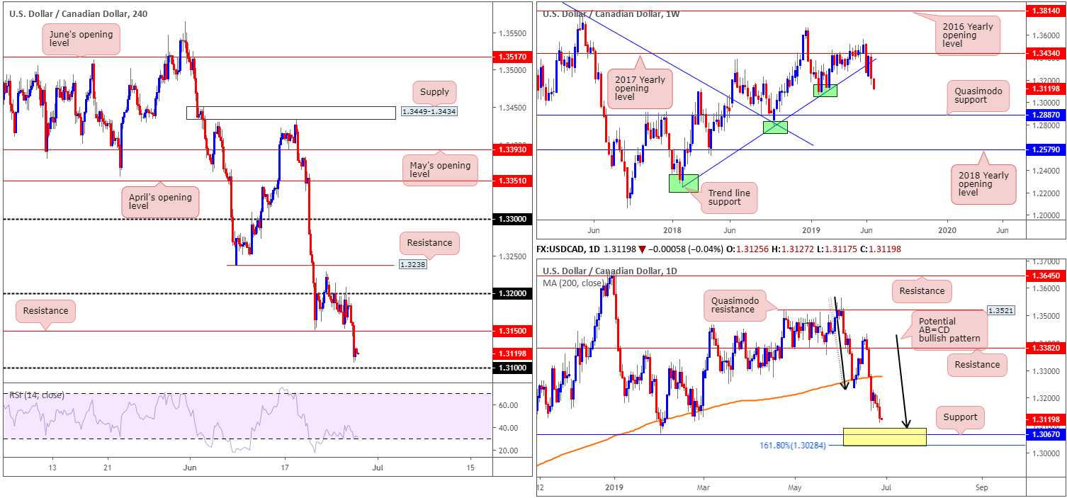
Task: Select the April's opening level callout
Action: 162,201
